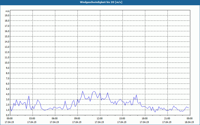Click the wind peak just before 17:00
The width and height of the screenshot is (200, 125).
(136, 95)
